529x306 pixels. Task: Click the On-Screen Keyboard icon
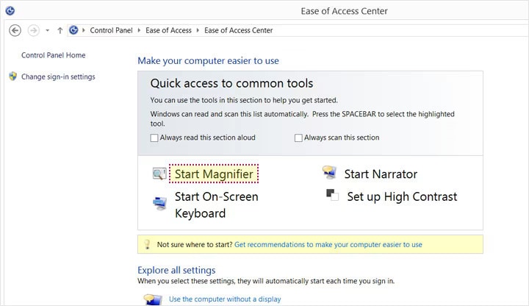click(x=159, y=204)
